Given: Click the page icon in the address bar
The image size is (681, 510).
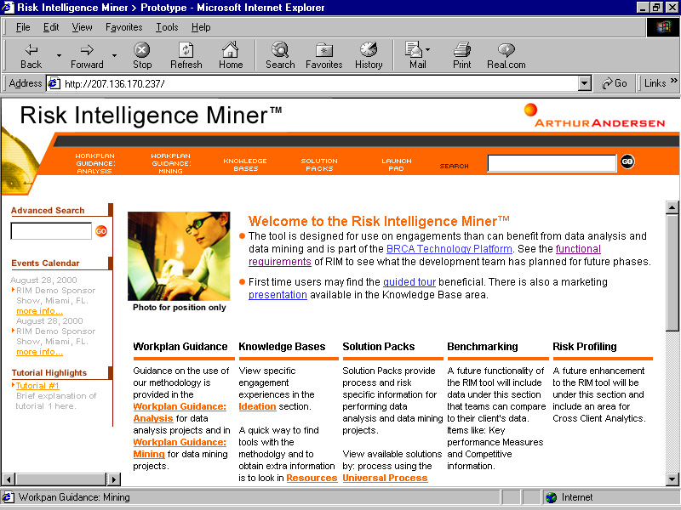Looking at the screenshot, I should pyautogui.click(x=54, y=83).
